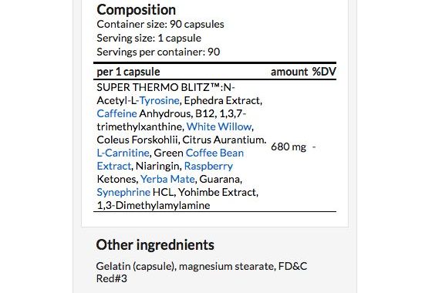Screen dimensions: 432x293
Task: Click the 1,3-Dimethylamylamine ingredient text
Action: pos(154,205)
